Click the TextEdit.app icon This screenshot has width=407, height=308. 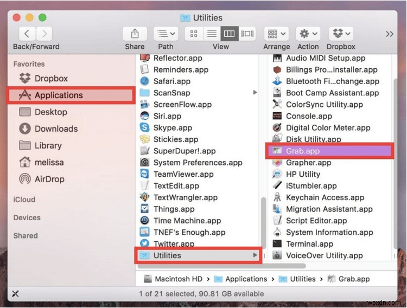[144, 186]
